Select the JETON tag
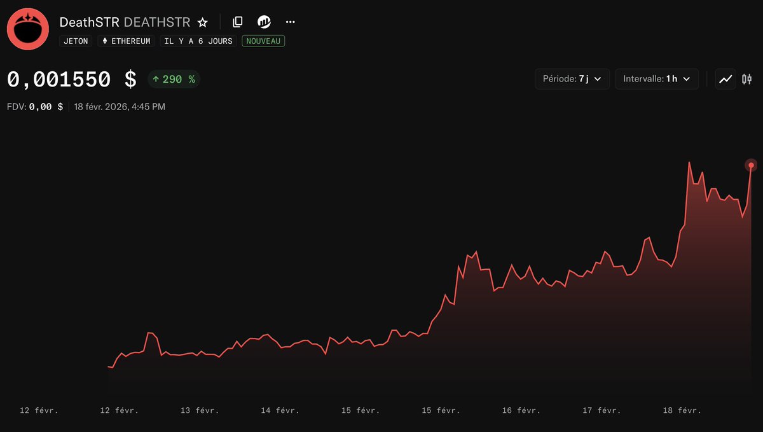Viewport: 763px width, 432px height. 75,41
